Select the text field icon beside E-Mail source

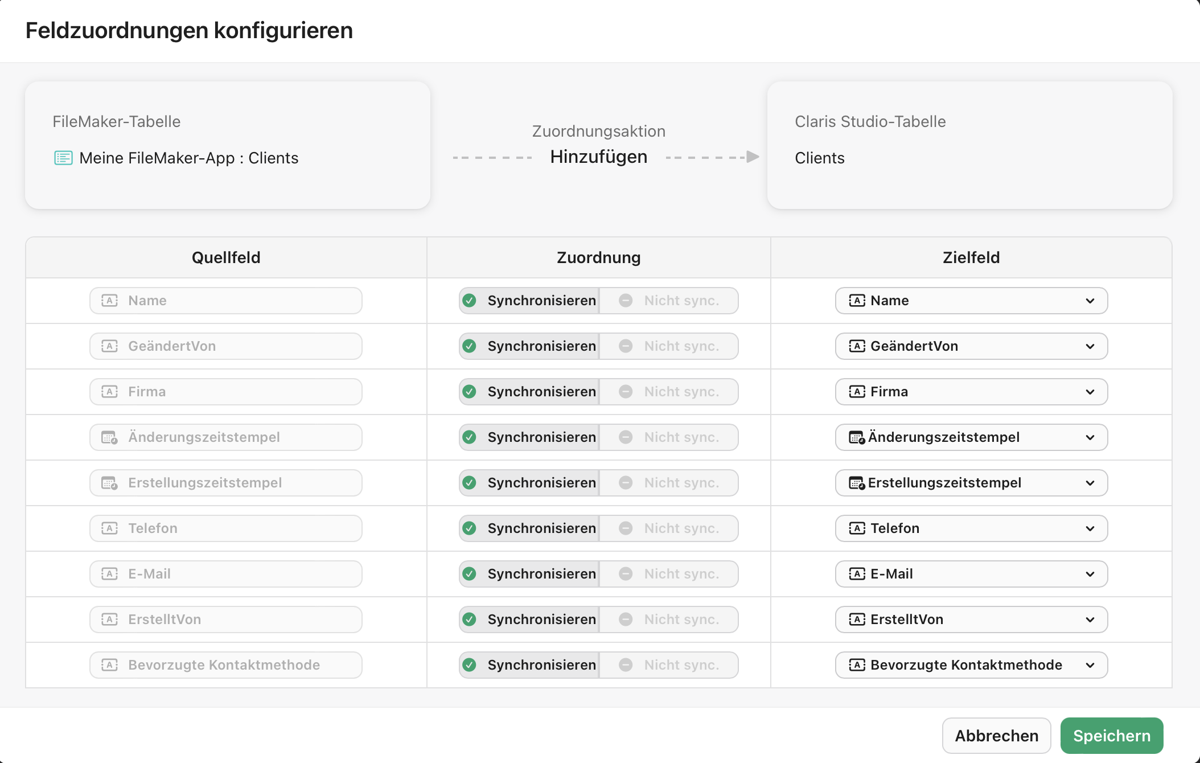point(109,573)
